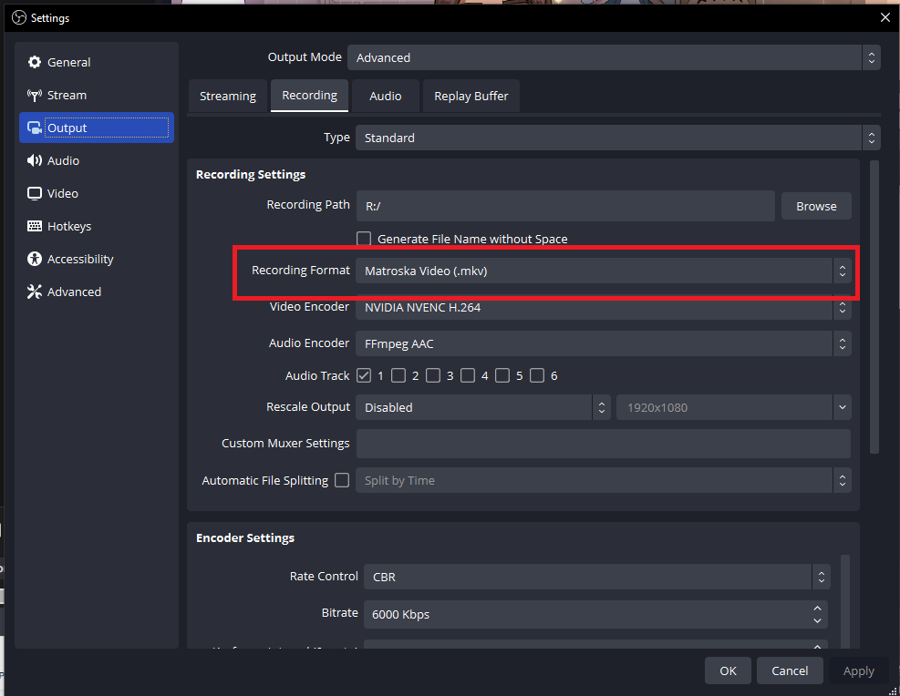Click the General gear icon

(35, 62)
